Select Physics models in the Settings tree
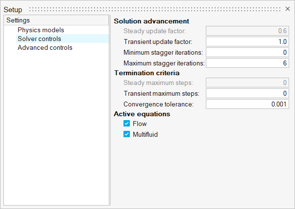The image size is (295, 209). [x=41, y=30]
